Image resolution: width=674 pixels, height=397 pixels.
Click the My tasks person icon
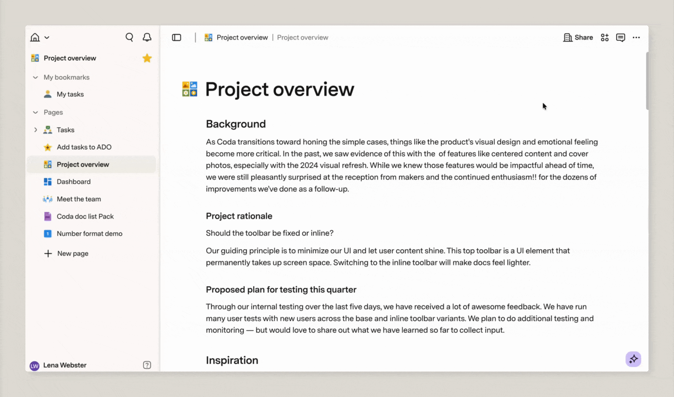[47, 94]
